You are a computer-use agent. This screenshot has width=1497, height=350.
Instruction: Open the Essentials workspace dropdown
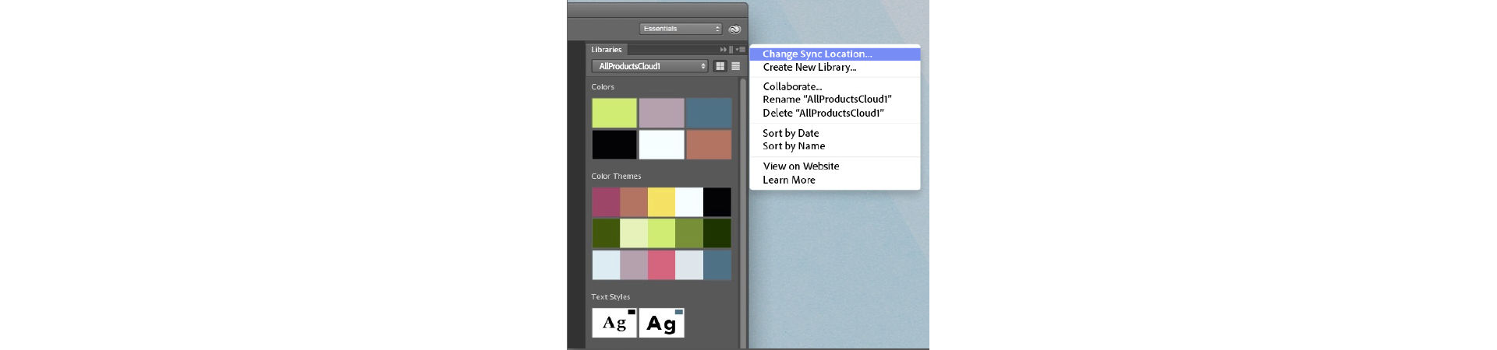[681, 29]
